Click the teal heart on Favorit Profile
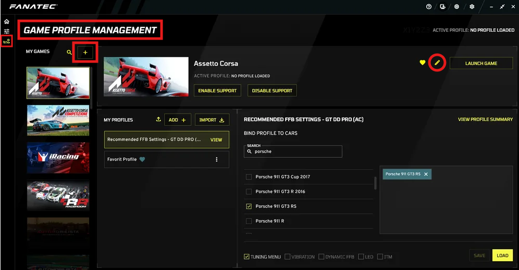The height and width of the screenshot is (270, 519). click(x=142, y=159)
